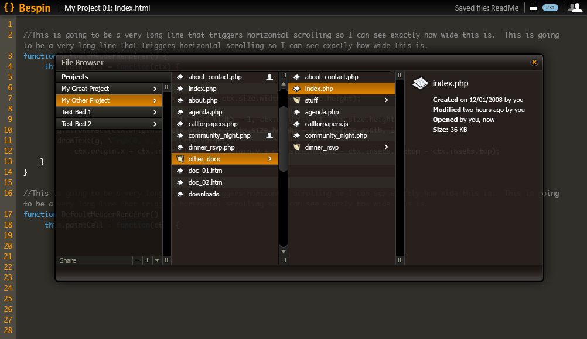Viewport: 587px width, 339px height.
Task: Open the dropdown arrow next to Share
Action: coord(157,260)
